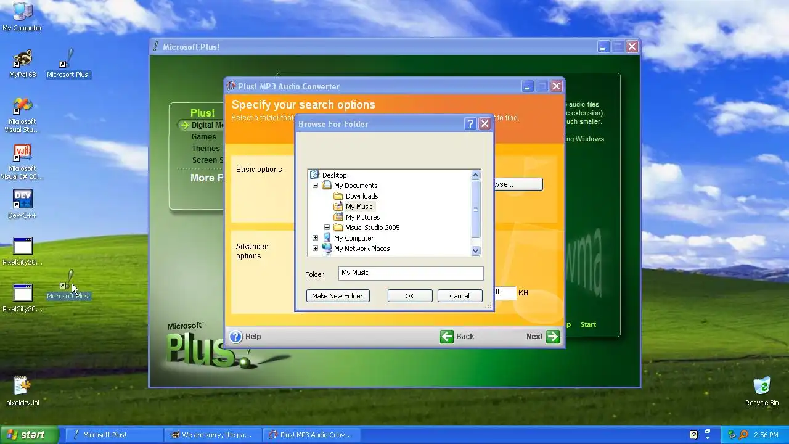789x444 pixels.
Task: Confirm with the OK button
Action: (x=409, y=296)
